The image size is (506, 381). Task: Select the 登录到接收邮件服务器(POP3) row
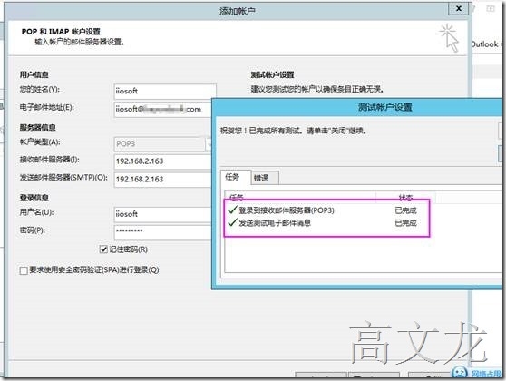pos(326,210)
